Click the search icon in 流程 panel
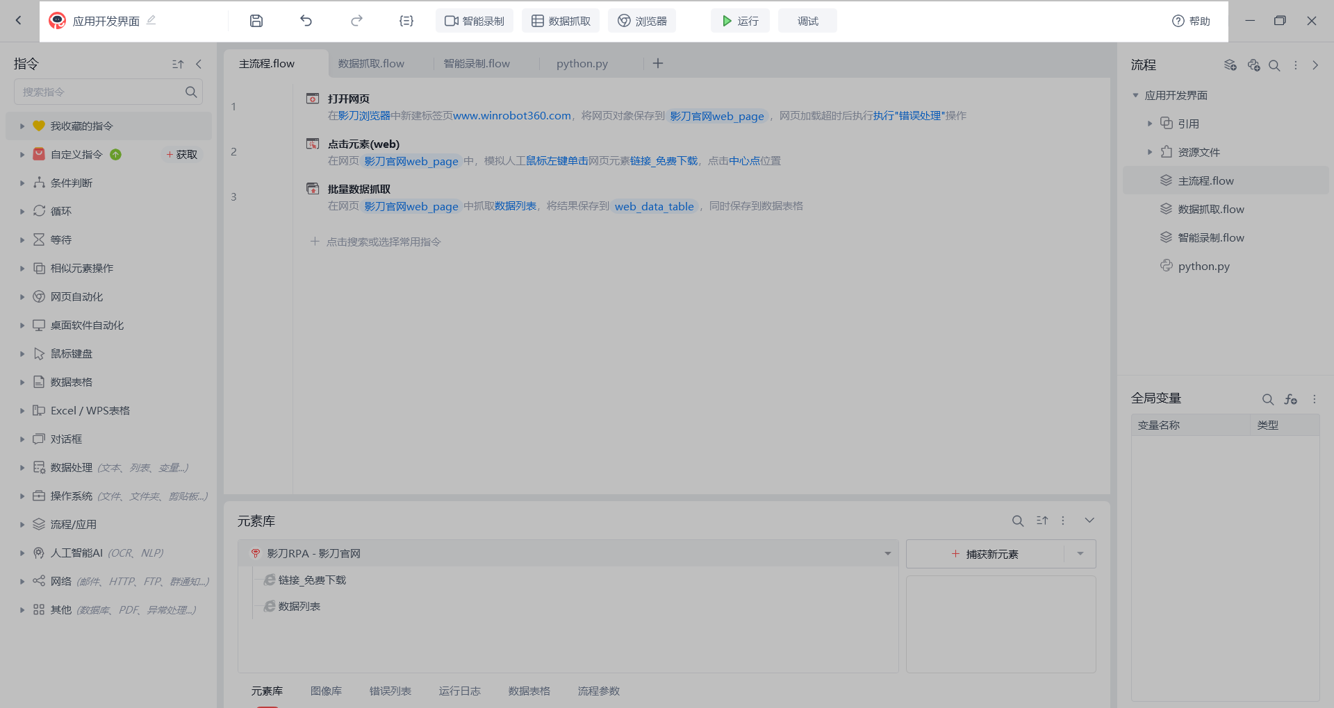This screenshot has height=708, width=1334. (x=1274, y=65)
